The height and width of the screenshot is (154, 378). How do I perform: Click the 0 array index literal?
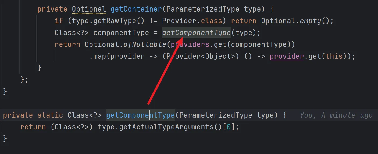click(229, 127)
